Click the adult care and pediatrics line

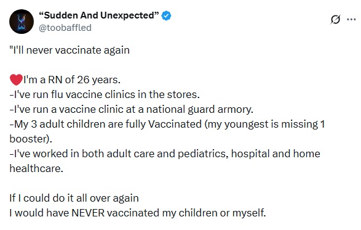point(165,154)
